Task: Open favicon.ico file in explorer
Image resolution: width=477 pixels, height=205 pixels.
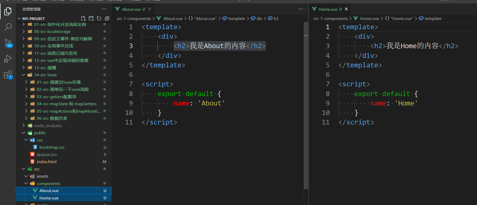Action: pyautogui.click(x=64, y=154)
